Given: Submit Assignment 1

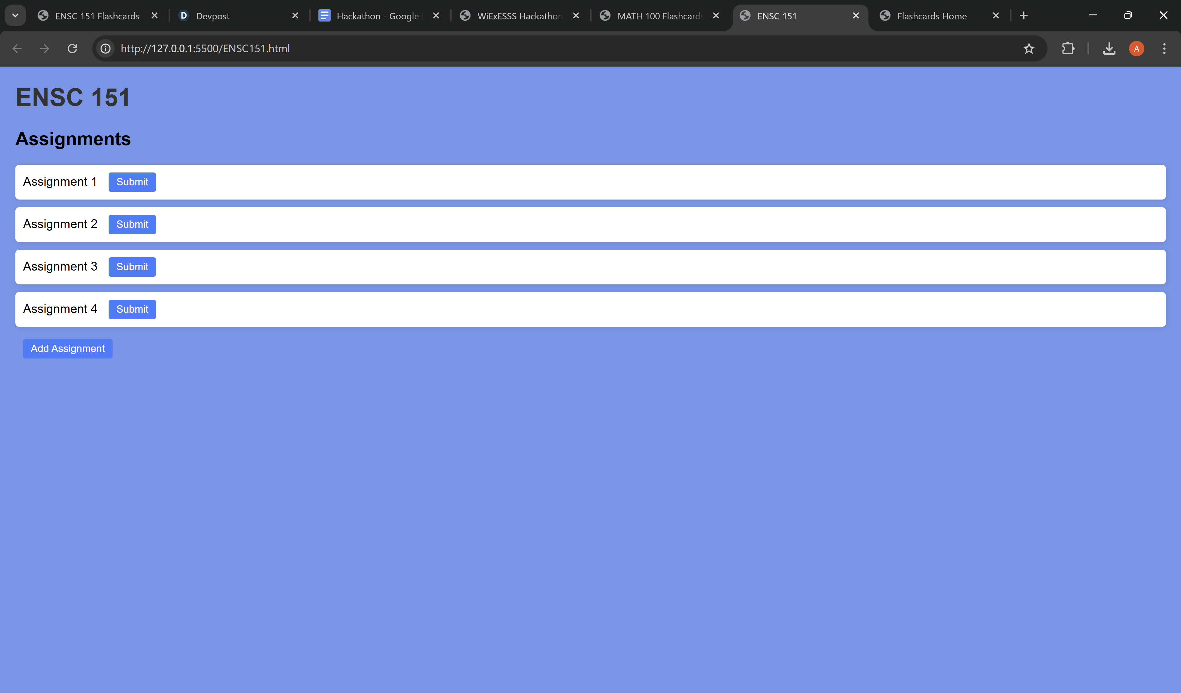Looking at the screenshot, I should tap(132, 182).
